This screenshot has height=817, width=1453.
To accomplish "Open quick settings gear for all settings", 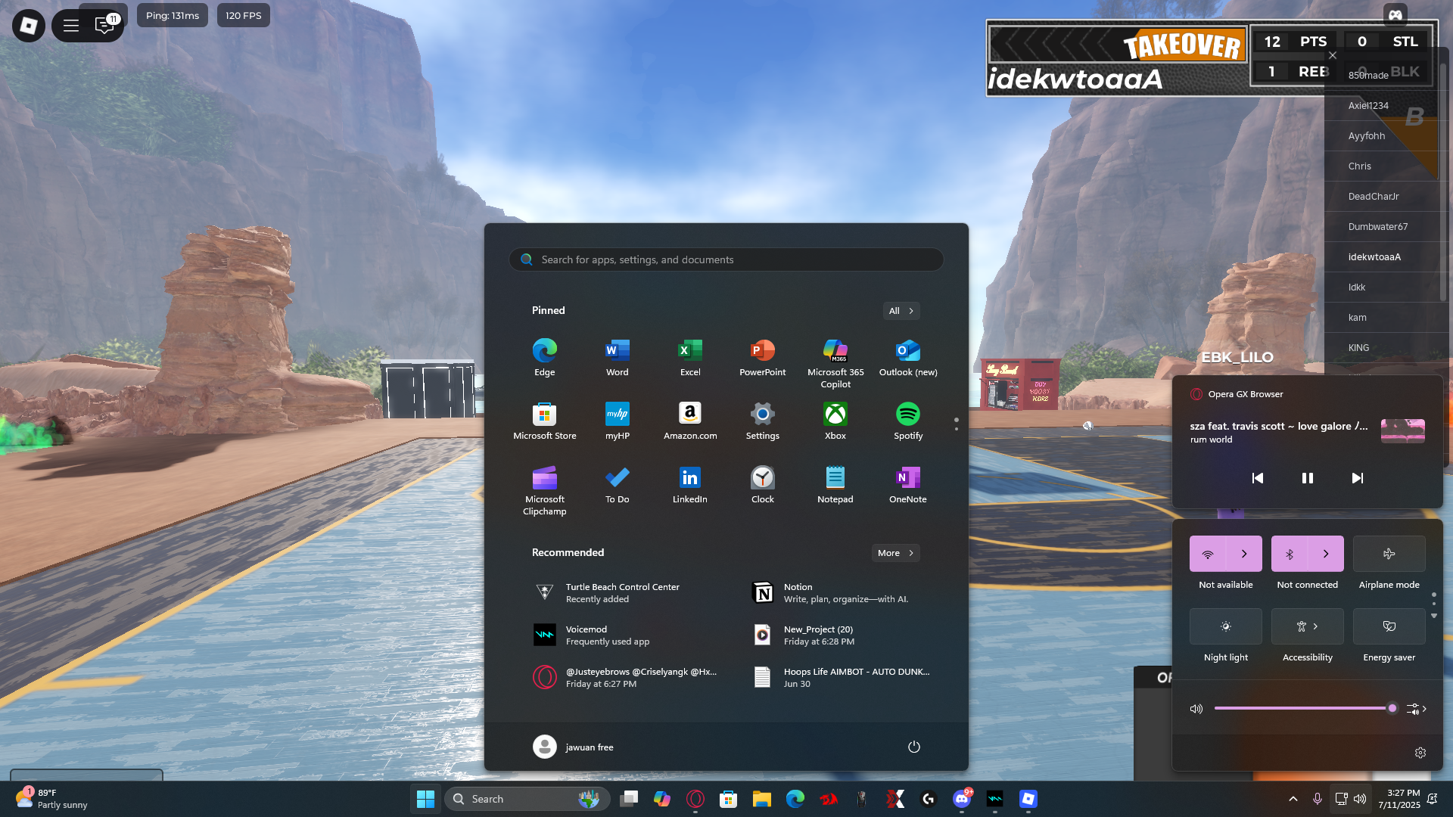I will pos(1420,753).
